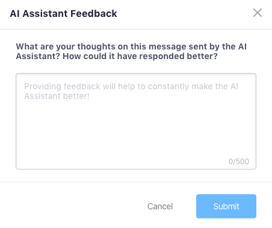
Task: Close the AI Assistant Feedback dialog
Action: pyautogui.click(x=258, y=13)
